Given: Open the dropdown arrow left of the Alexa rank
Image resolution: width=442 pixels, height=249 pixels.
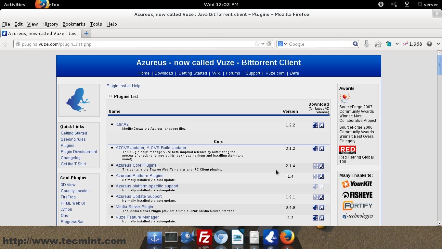Looking at the screenshot, I should pos(397,44).
